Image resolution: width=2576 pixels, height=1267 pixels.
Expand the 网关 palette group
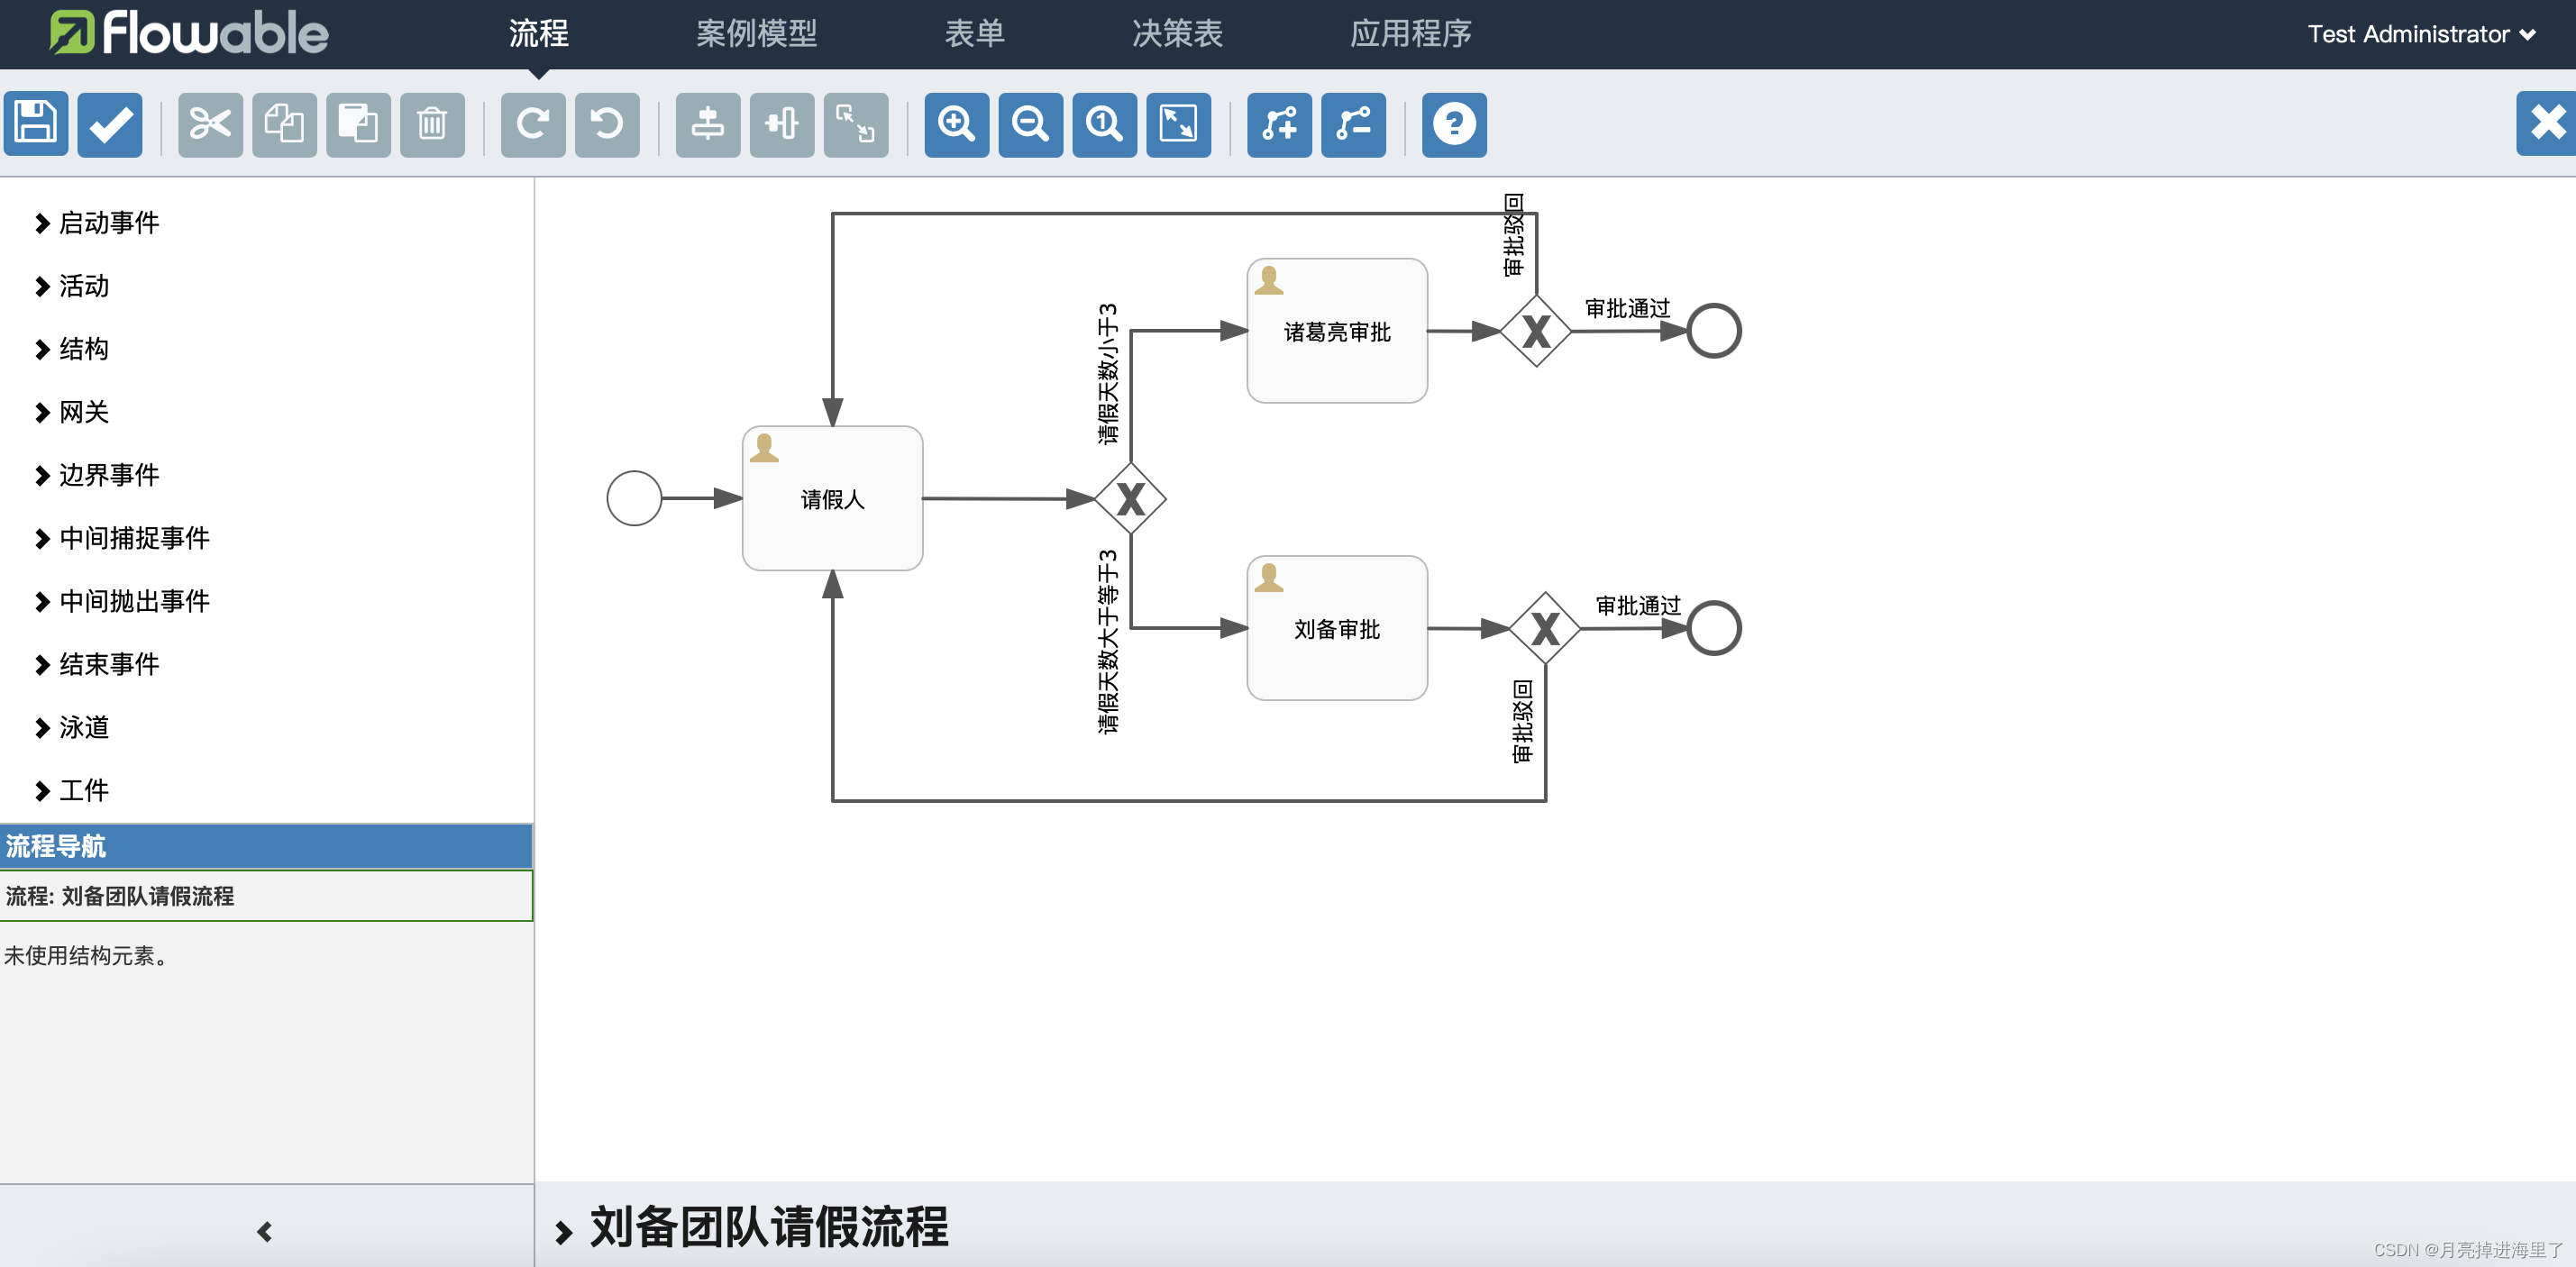pos(72,412)
